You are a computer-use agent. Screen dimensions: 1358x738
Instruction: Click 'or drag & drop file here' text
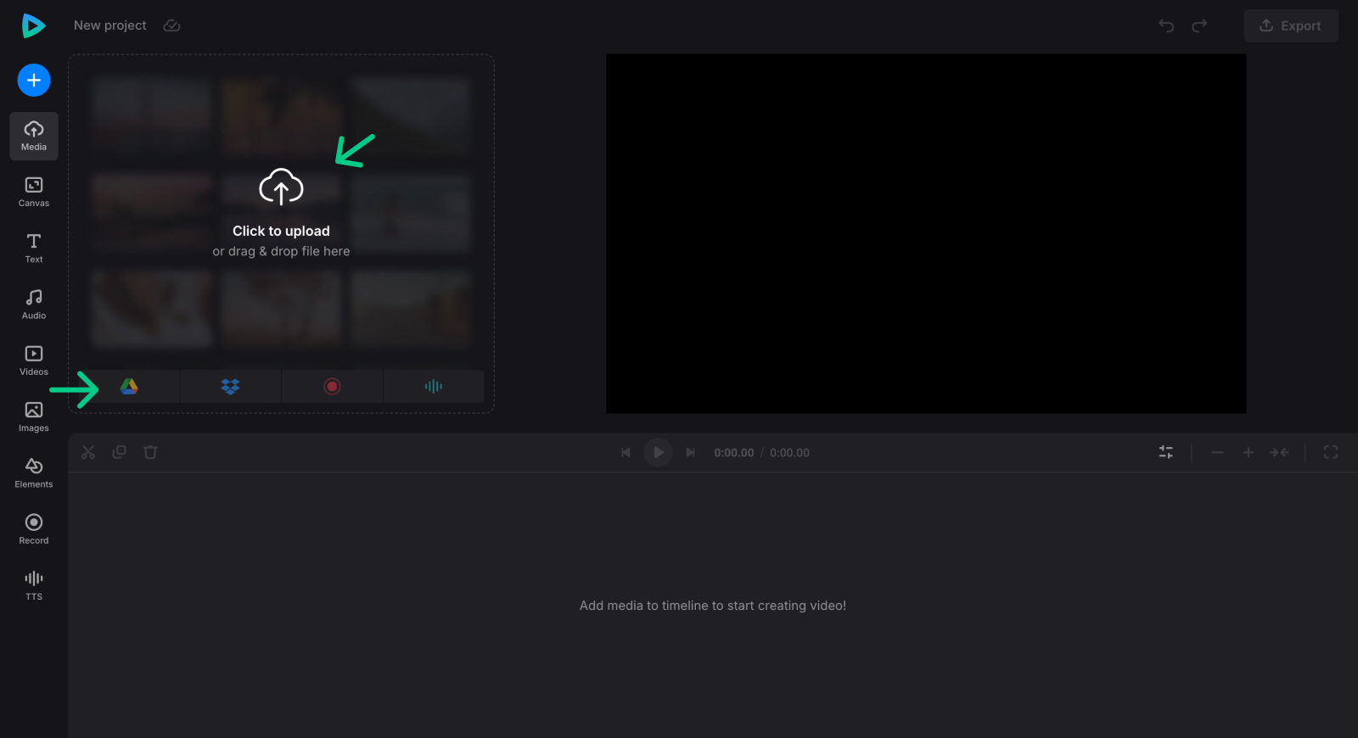(x=281, y=251)
